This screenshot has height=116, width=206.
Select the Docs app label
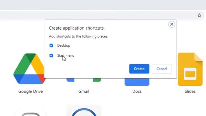pos(137,92)
